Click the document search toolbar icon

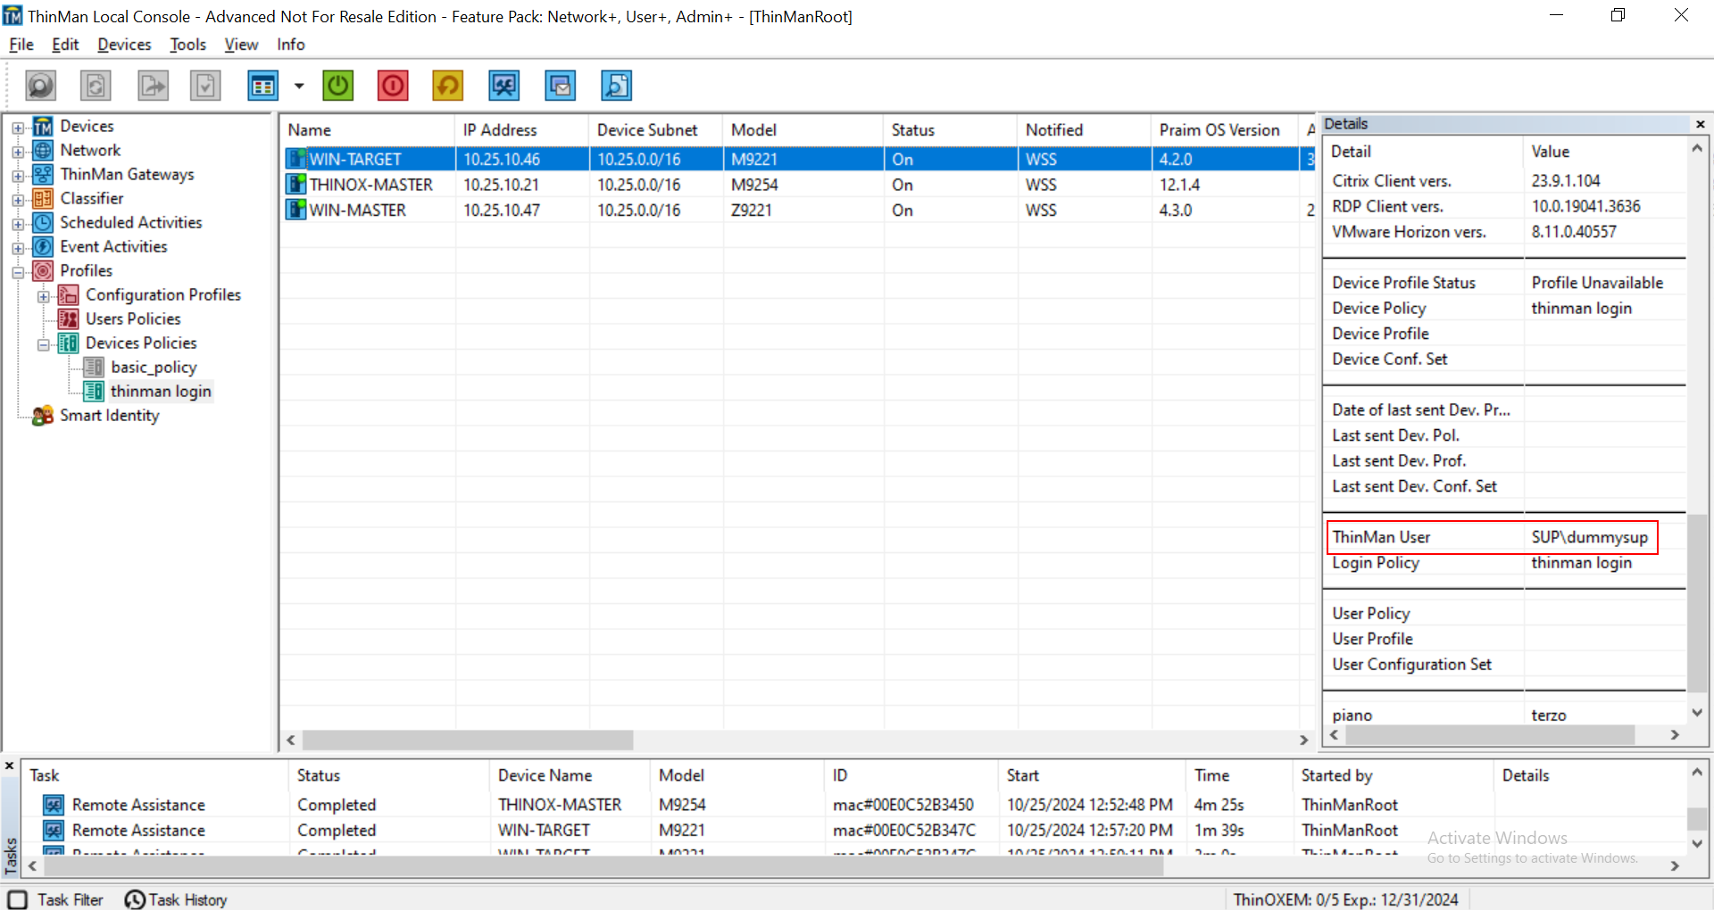tap(616, 86)
